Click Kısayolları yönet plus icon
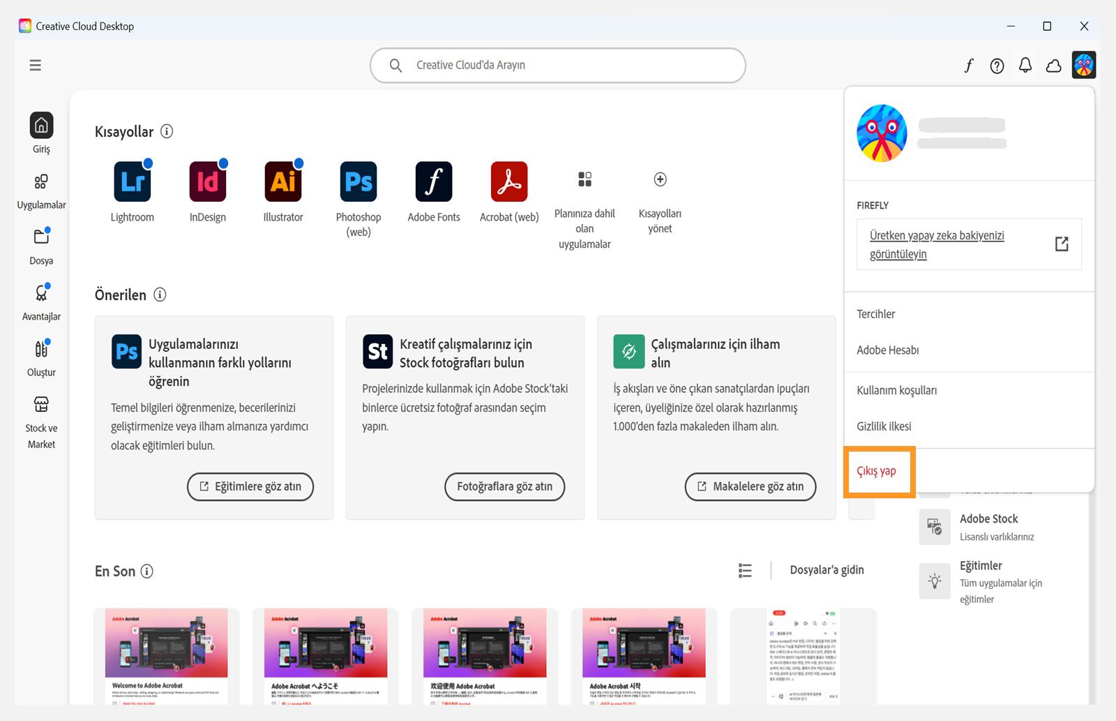 660,179
